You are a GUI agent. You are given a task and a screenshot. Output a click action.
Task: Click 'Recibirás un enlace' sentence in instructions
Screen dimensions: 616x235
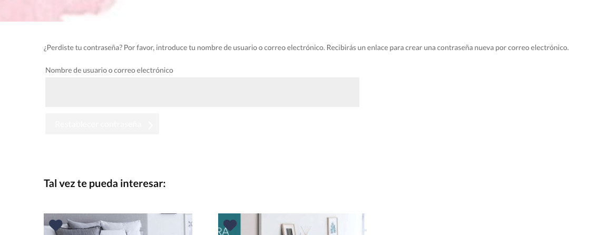tap(447, 47)
